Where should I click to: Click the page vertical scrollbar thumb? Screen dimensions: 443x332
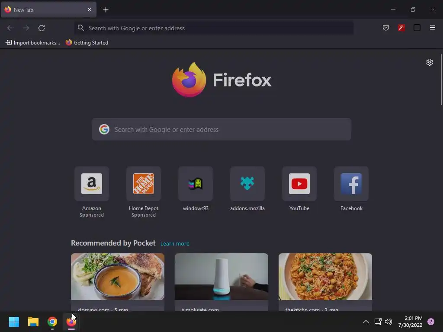point(441,80)
